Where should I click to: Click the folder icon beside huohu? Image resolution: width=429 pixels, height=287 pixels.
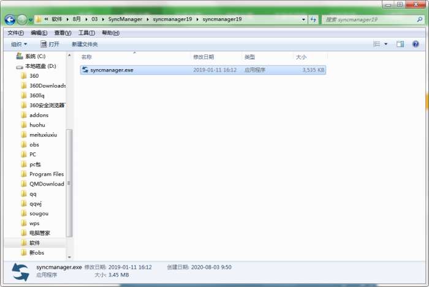click(24, 125)
